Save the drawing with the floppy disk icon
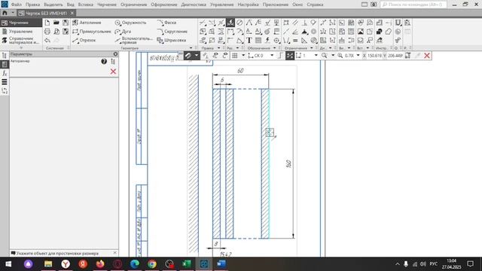482x271 pixels. tap(66, 23)
